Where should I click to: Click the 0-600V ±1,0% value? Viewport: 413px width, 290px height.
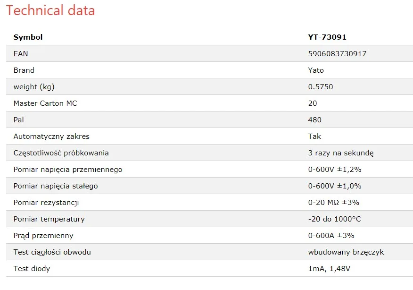click(x=335, y=186)
